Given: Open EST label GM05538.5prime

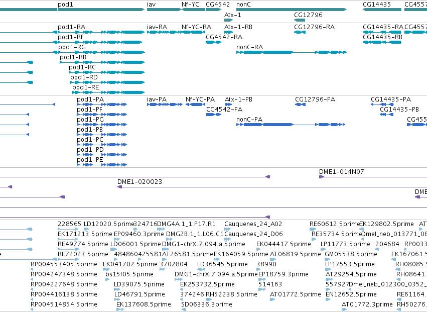Looking at the screenshot, I should click(x=351, y=254).
